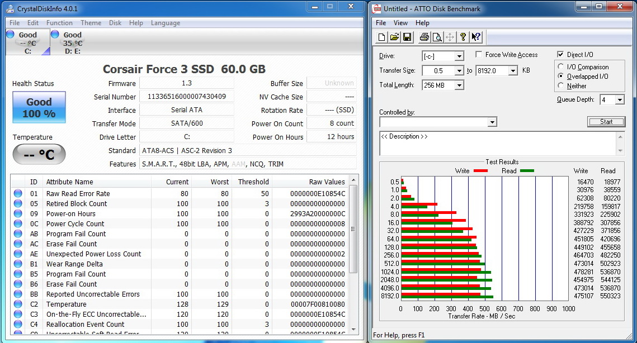Open the Transfer Size start dropdown (0.5)

[459, 70]
